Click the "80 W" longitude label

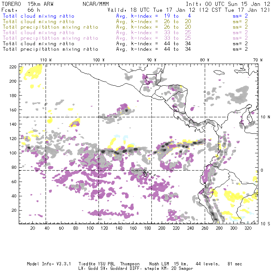205,60
